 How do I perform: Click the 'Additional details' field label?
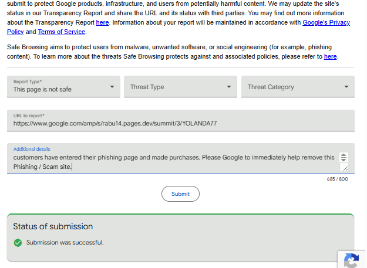pos(32,149)
